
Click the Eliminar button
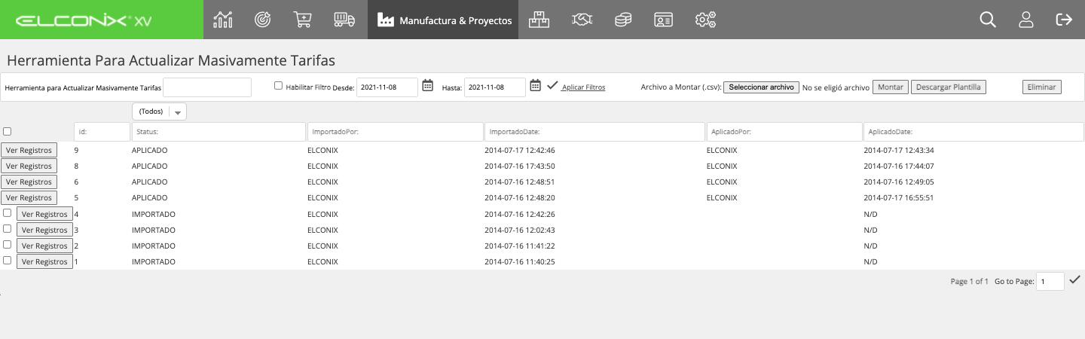pos(1041,87)
